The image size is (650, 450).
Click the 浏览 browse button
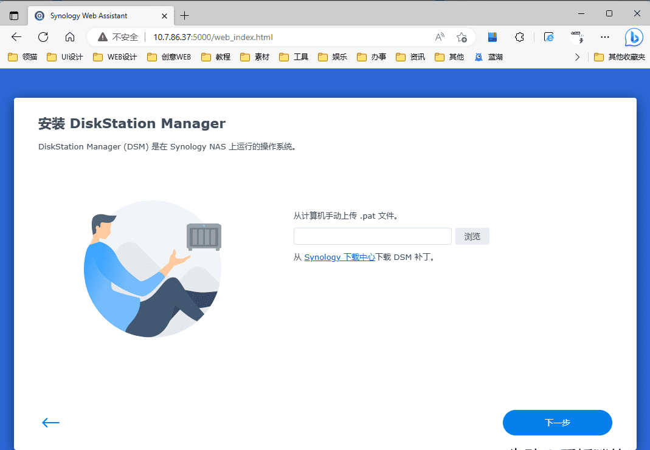(x=472, y=236)
